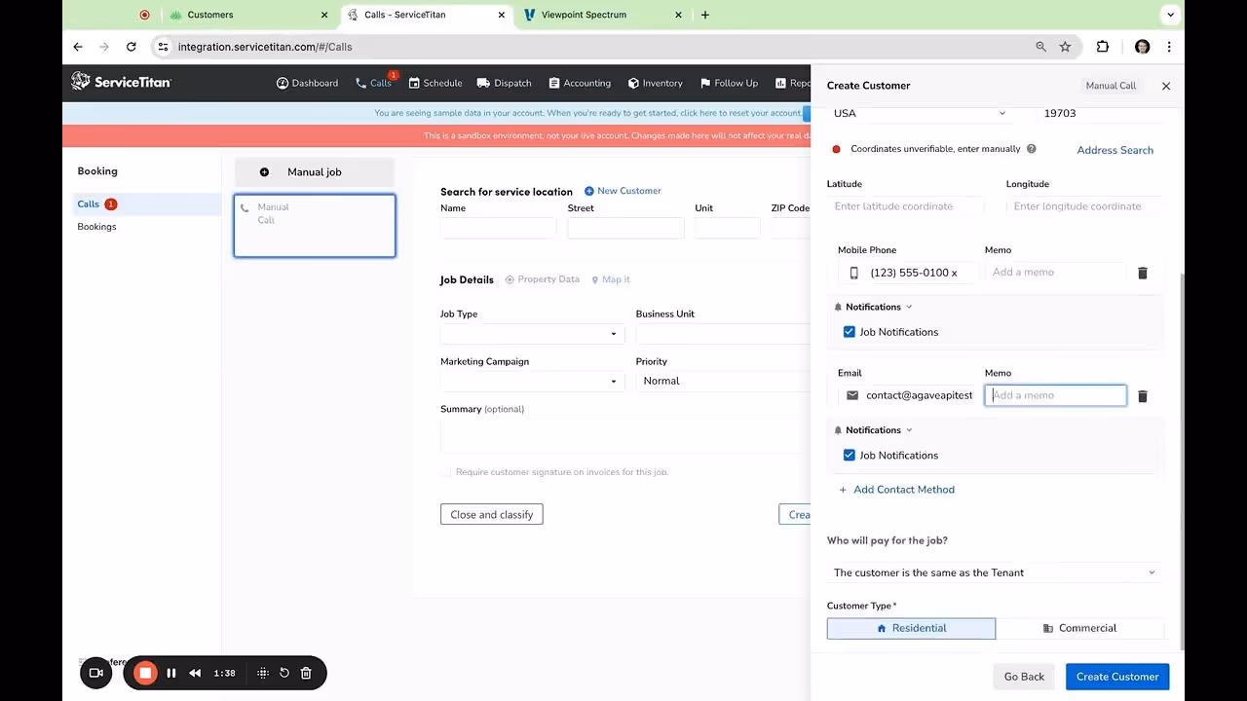
Task: Stop the screen recording
Action: tap(145, 673)
